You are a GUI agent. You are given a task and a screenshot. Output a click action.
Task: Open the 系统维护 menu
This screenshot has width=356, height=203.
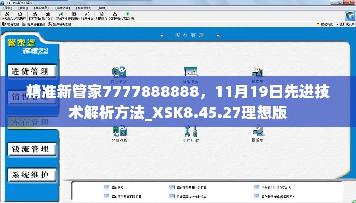tap(84, 8)
